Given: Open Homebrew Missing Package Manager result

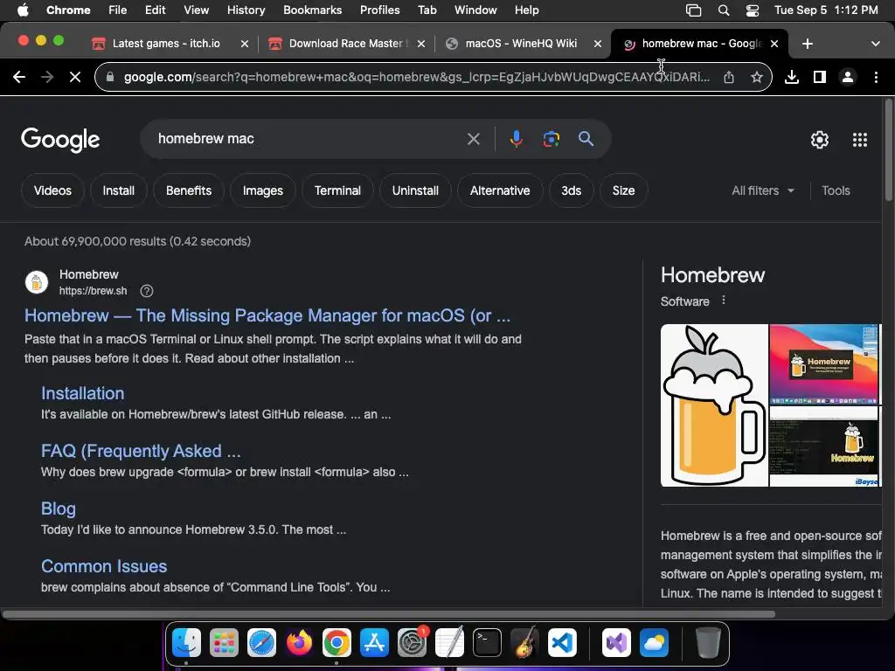Looking at the screenshot, I should click(267, 315).
